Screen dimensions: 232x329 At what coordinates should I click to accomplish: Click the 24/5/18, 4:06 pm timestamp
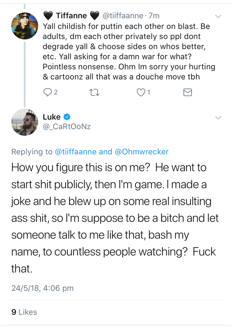tap(43, 288)
